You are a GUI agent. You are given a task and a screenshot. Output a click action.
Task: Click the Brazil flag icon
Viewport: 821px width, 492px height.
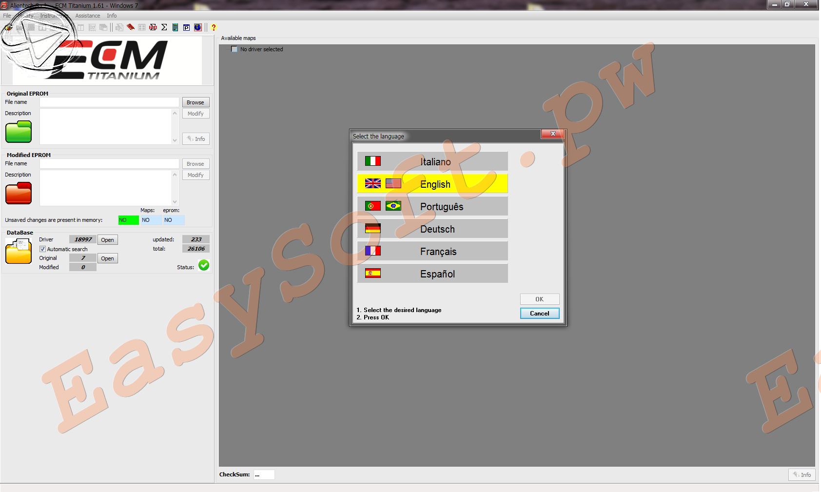coord(393,206)
